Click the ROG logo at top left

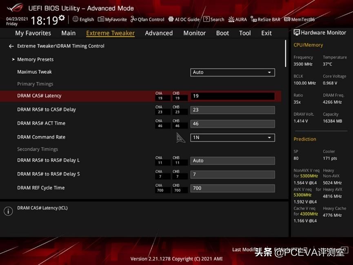click(x=15, y=8)
